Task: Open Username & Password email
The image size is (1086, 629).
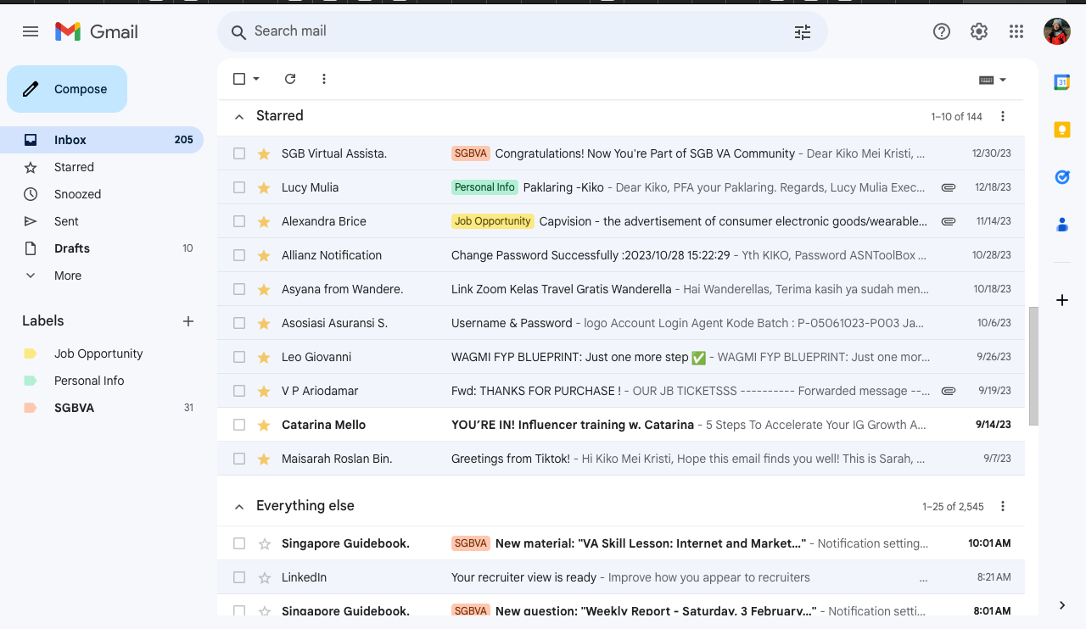Action: (x=621, y=323)
